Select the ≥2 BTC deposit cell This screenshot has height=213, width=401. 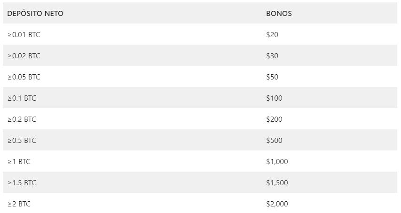pos(19,204)
